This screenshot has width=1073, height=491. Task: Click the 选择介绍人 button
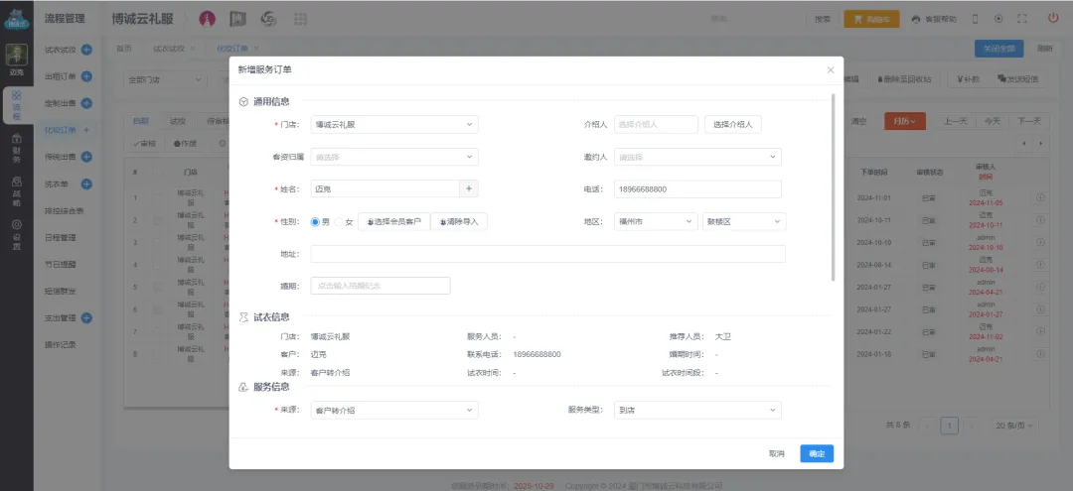(x=733, y=125)
